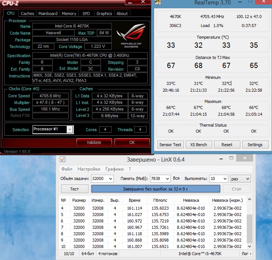Select result row 10 with time 161.007
Screen dimensions: 272x260
153,246
